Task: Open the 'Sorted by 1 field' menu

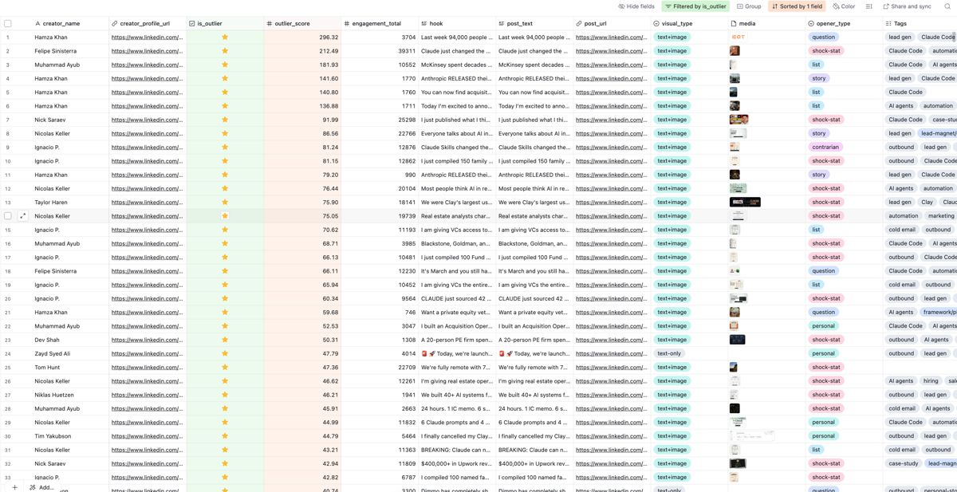Action: pyautogui.click(x=797, y=6)
